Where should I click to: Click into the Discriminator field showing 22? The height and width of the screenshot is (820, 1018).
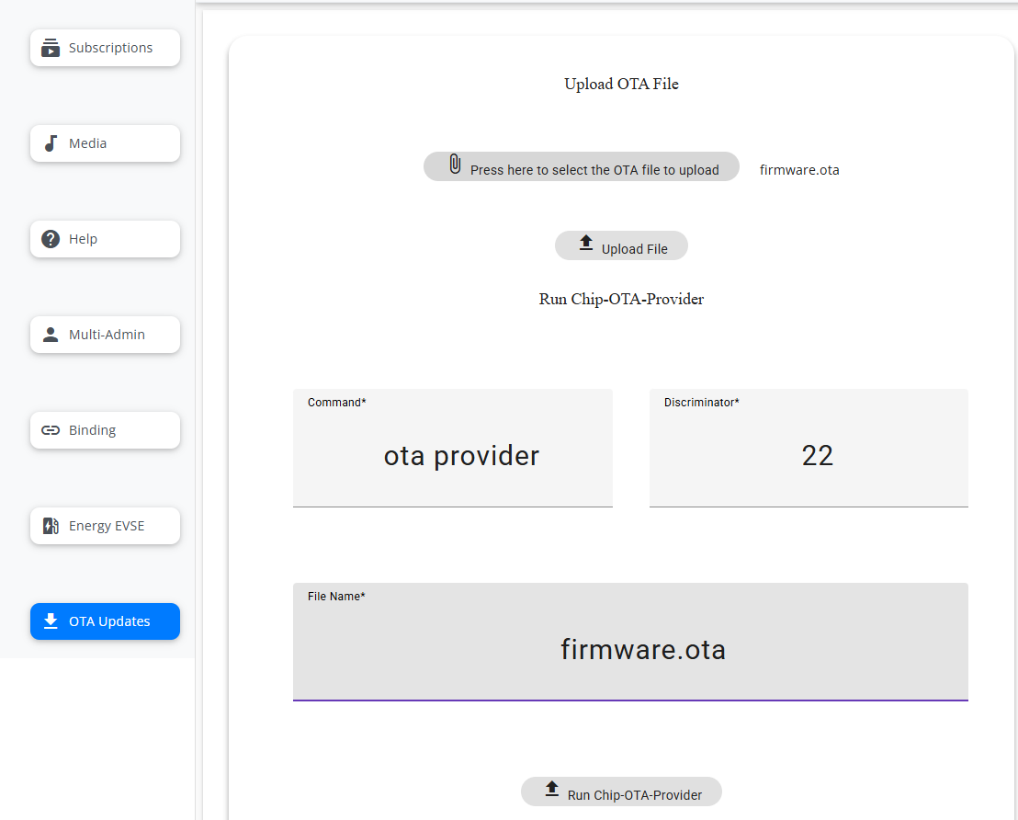click(x=809, y=456)
